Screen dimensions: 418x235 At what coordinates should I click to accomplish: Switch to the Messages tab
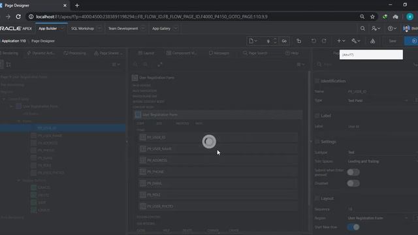219,53
